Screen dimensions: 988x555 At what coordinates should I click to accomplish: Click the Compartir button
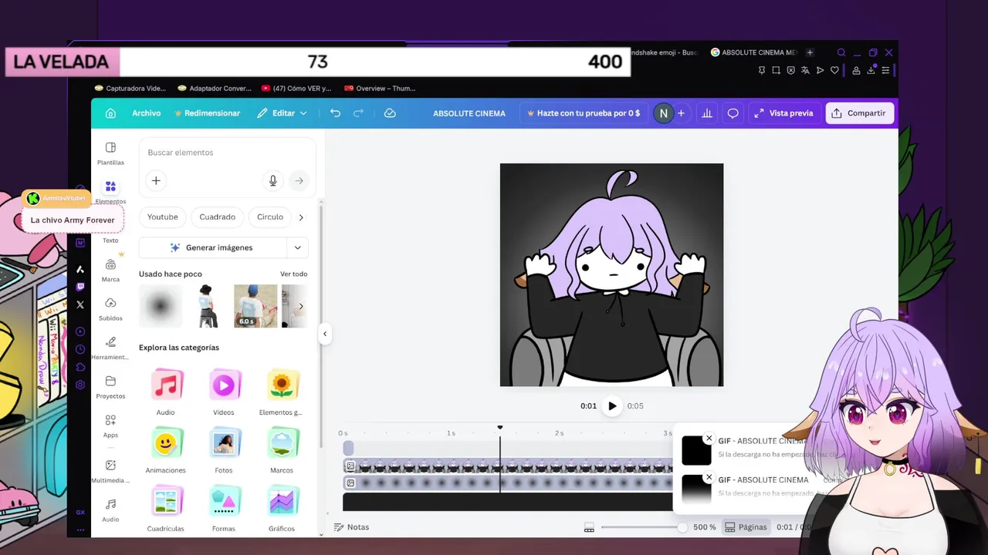tap(859, 113)
